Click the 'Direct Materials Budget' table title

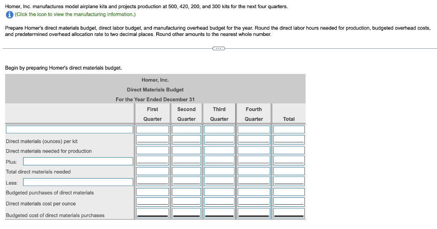155,90
